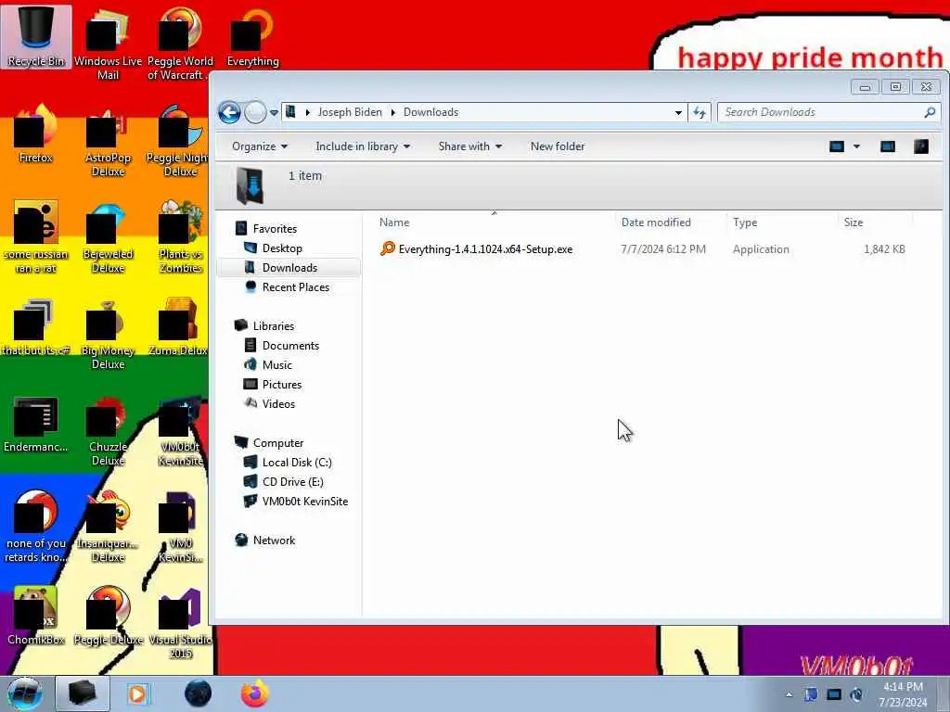Click the search magnifier icon

[x=930, y=112]
